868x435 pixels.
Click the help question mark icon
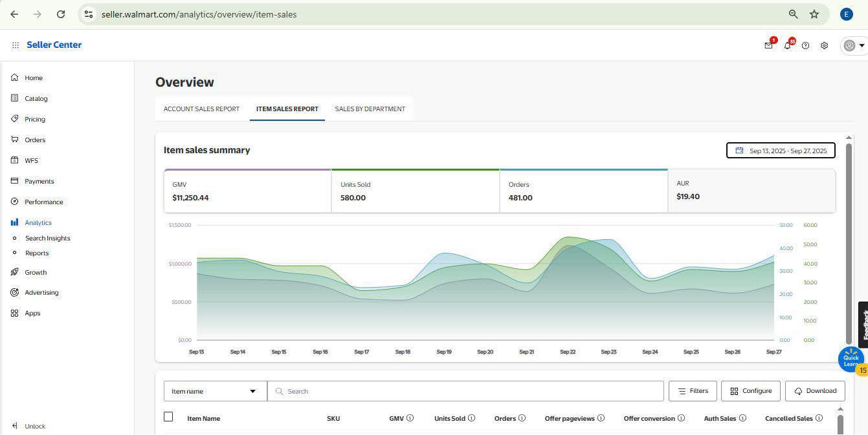(x=805, y=46)
